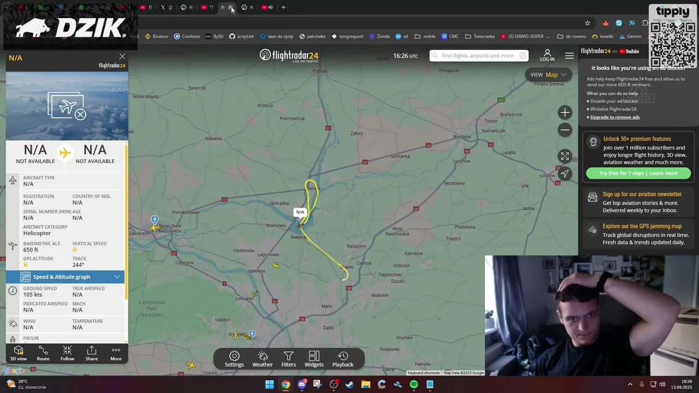Viewport: 699px width, 393px height.
Task: Click the LOG IN user icon
Action: point(547,55)
